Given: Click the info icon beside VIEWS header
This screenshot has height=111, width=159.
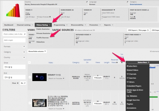Looking at the screenshot, I should [32, 10].
